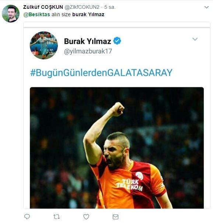
Task: Expand the quoted tweet's dropdown chevron
Action: pos(195,39)
